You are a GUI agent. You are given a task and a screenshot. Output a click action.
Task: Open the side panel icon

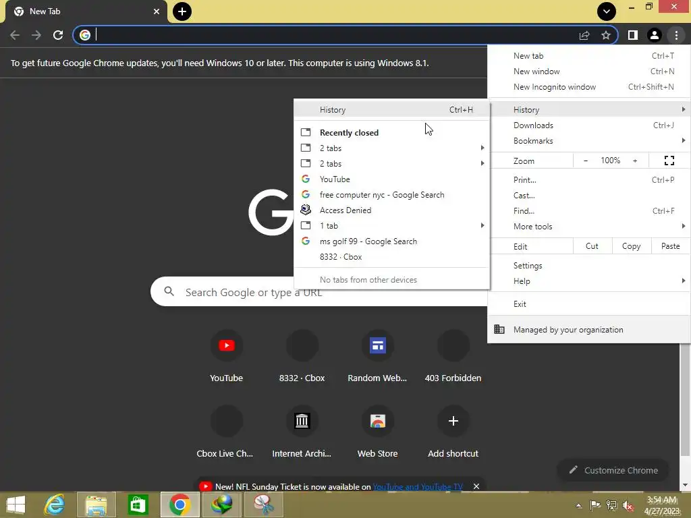pos(633,35)
